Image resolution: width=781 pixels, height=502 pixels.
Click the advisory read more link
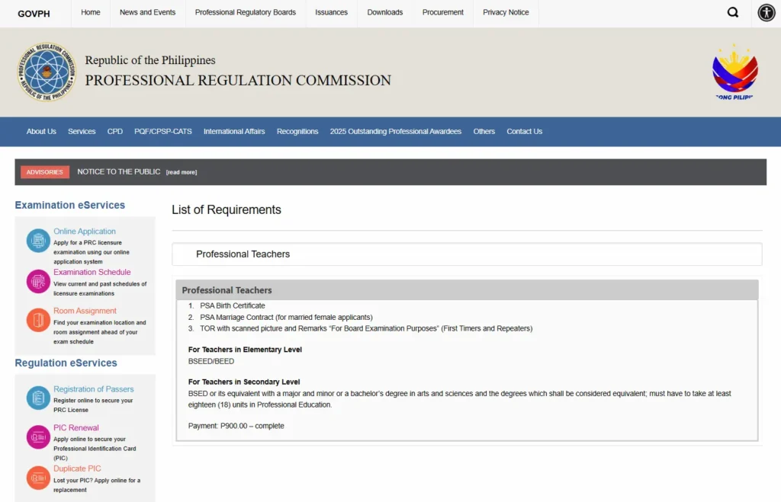coord(182,172)
